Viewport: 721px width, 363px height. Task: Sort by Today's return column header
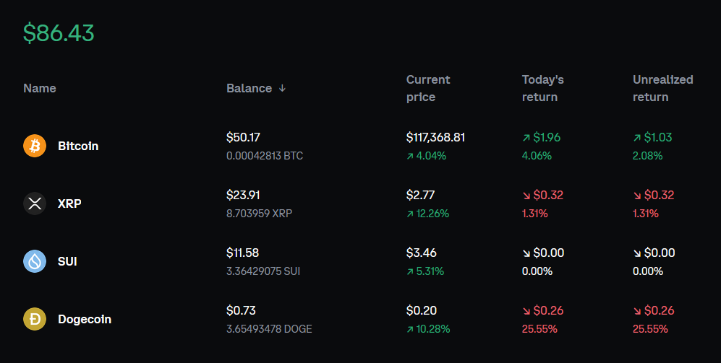tap(542, 88)
